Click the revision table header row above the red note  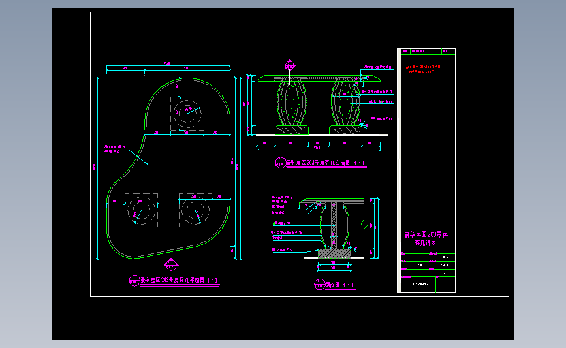point(428,52)
